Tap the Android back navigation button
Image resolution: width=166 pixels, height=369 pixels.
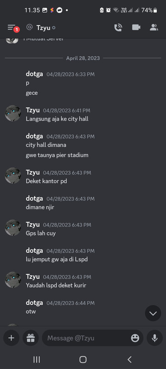(129, 359)
